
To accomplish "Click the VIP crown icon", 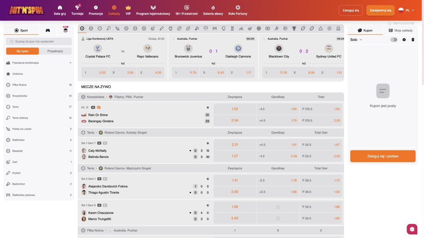I will [x=128, y=7].
